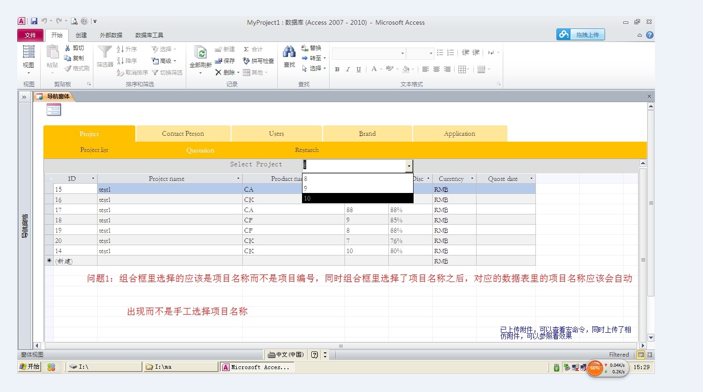This screenshot has width=703, height=392.
Task: Open 转至 (Go To) dropdown
Action: coord(313,58)
